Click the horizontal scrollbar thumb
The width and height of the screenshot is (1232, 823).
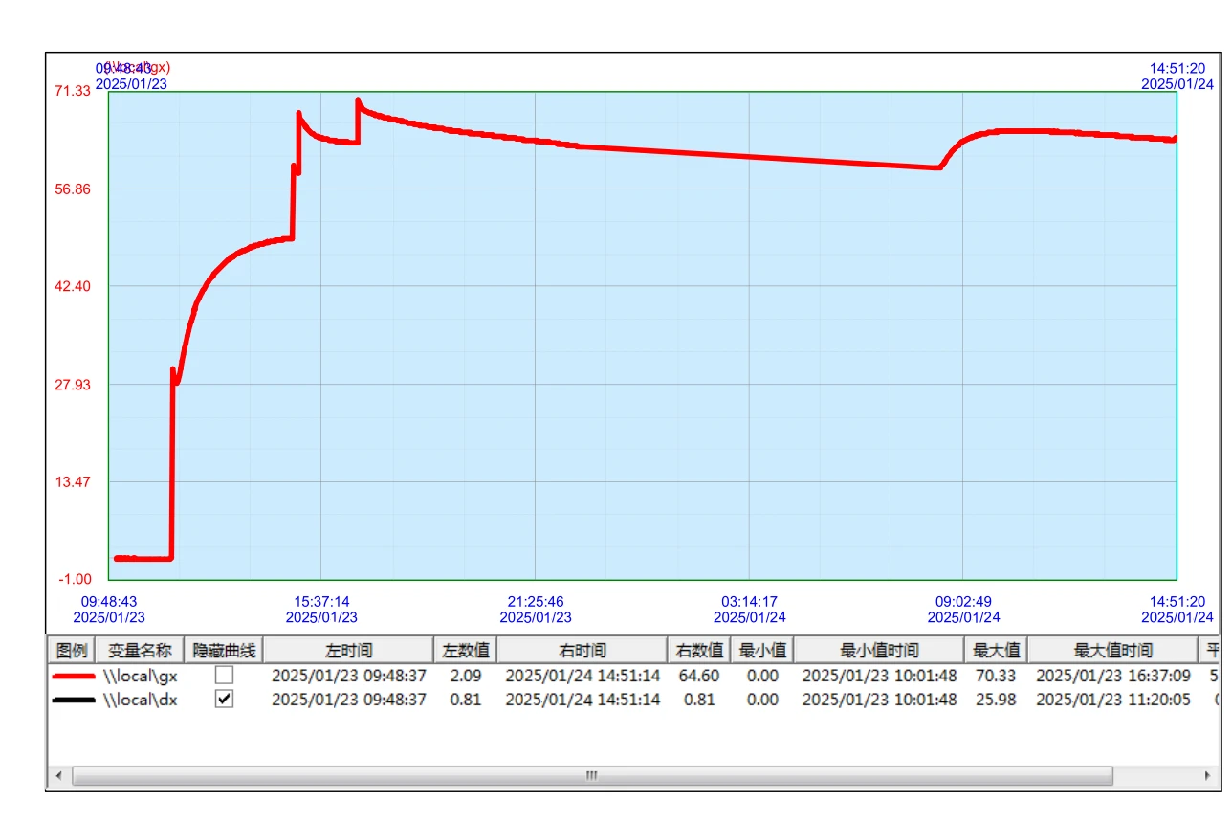592,775
